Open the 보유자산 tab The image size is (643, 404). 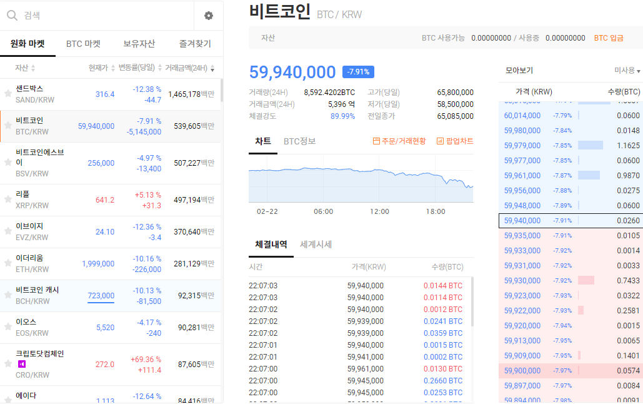tap(139, 44)
